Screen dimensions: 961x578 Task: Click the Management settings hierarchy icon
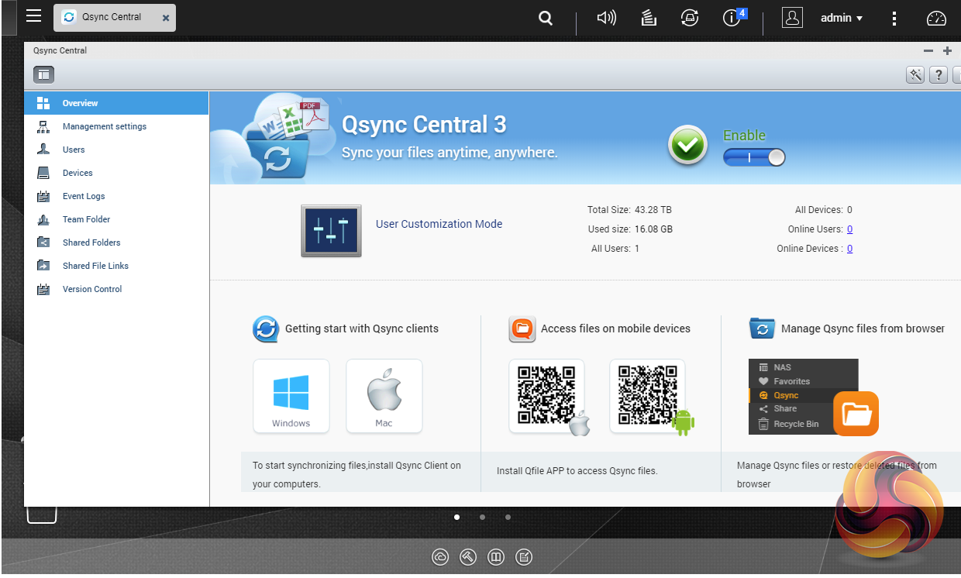43,126
